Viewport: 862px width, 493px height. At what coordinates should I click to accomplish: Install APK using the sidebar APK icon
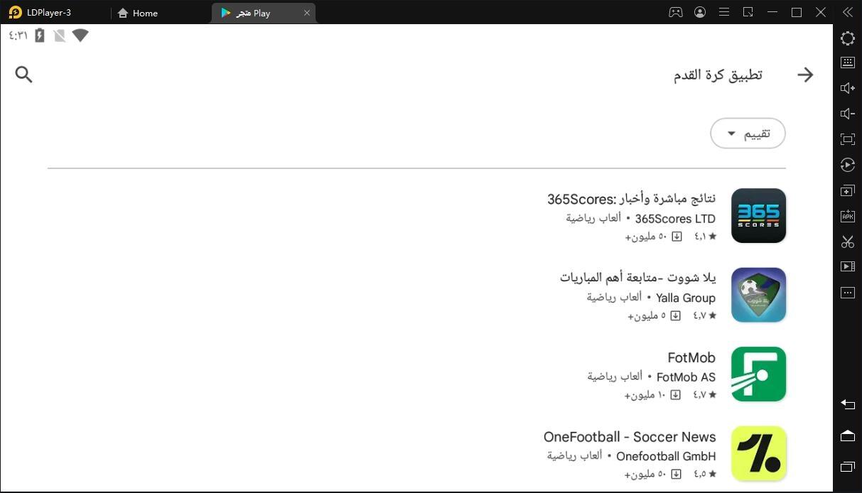[847, 216]
